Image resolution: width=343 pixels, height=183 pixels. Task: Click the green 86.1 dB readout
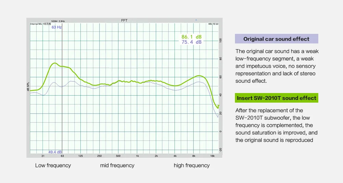(191, 37)
